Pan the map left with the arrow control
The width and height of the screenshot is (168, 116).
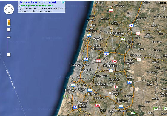pyautogui.click(x=6, y=9)
